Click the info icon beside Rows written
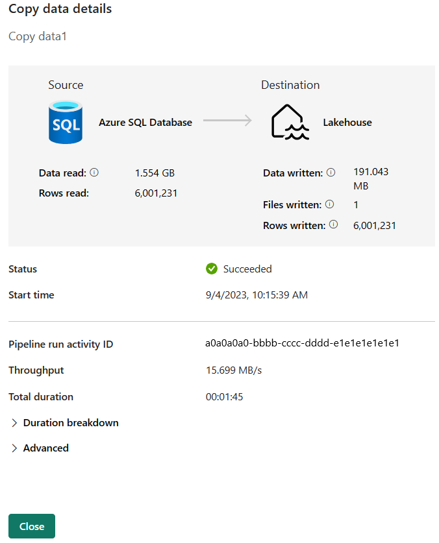 point(334,224)
